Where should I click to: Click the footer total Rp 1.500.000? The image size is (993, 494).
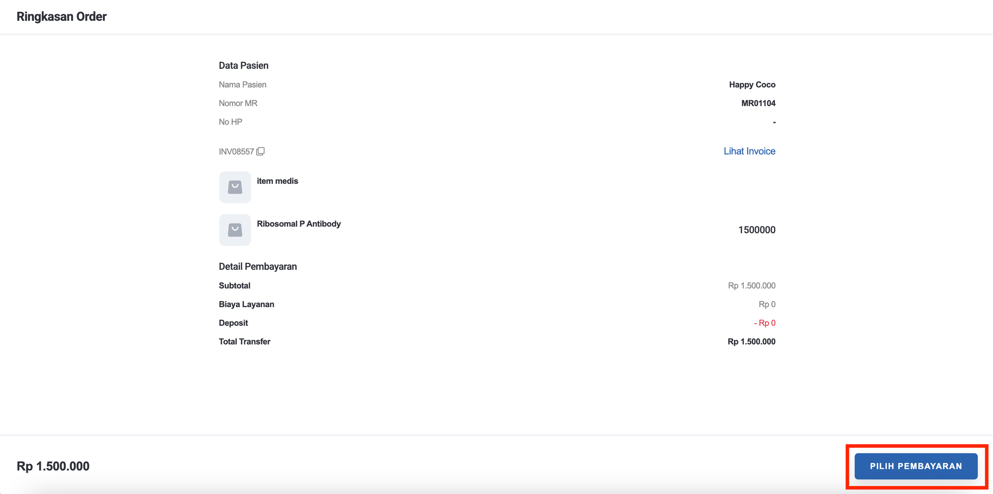point(53,466)
